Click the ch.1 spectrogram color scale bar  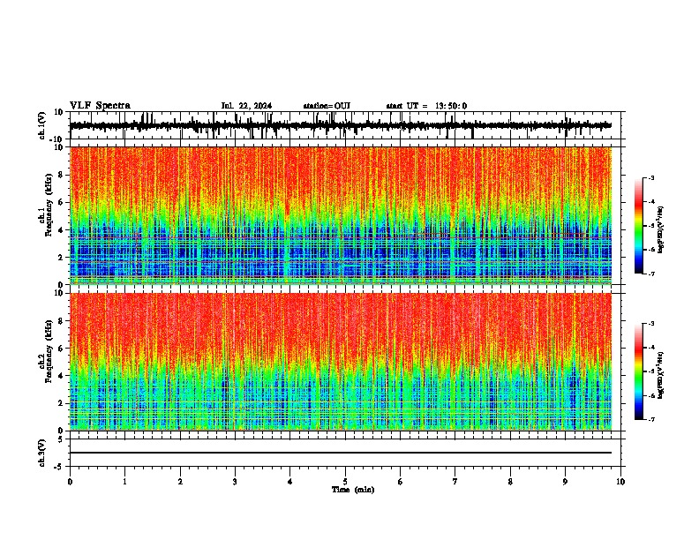[x=639, y=226]
